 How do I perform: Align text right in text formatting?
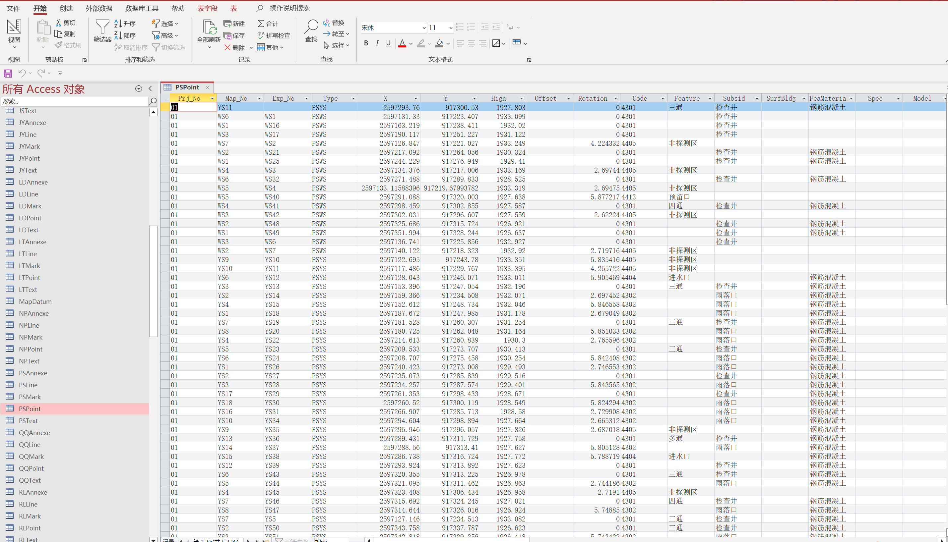pos(483,43)
